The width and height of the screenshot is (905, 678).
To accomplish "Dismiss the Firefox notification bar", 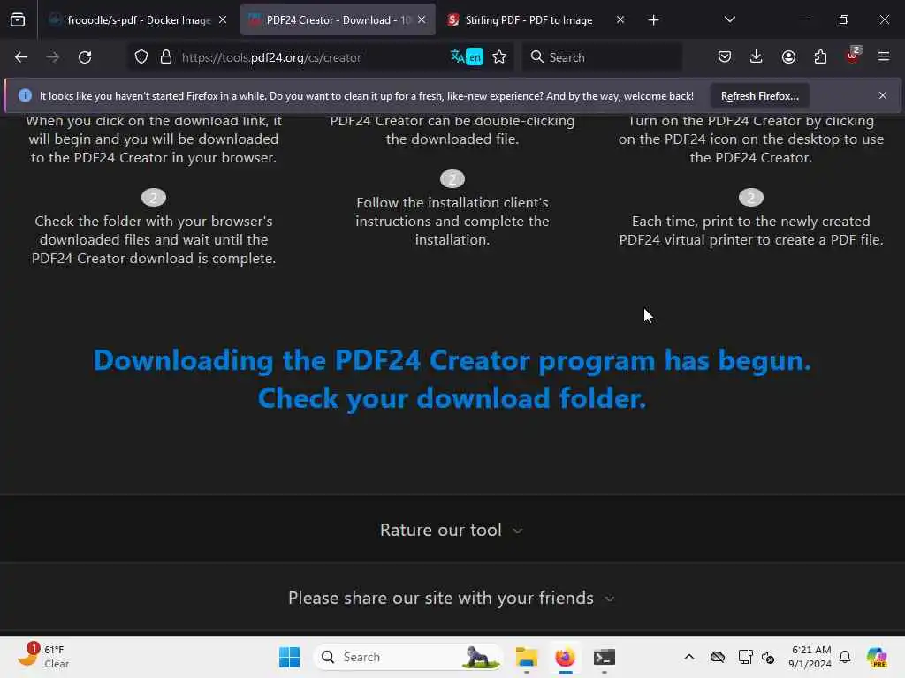I will [x=883, y=95].
